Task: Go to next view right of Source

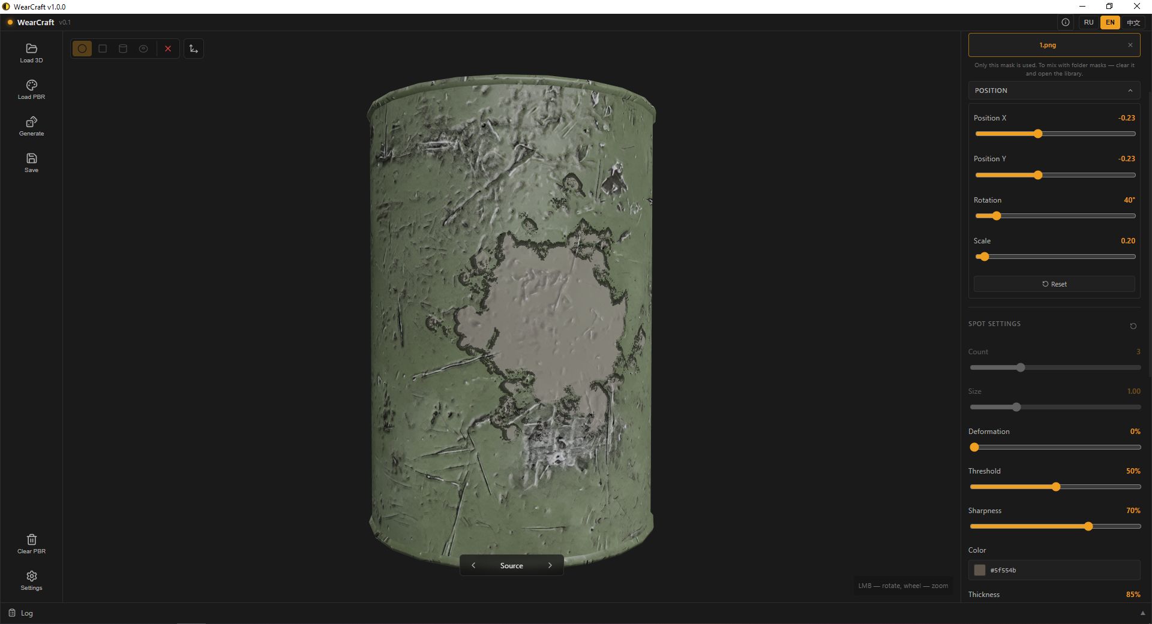Action: pos(550,565)
